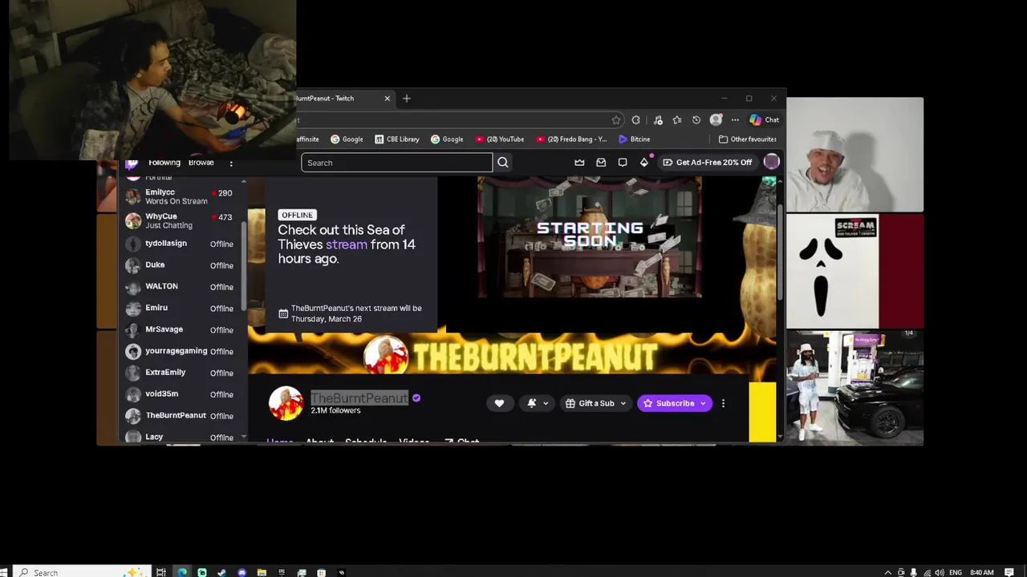Image resolution: width=1027 pixels, height=577 pixels.
Task: Select ExtraEmily in followed channels
Action: [x=181, y=373]
